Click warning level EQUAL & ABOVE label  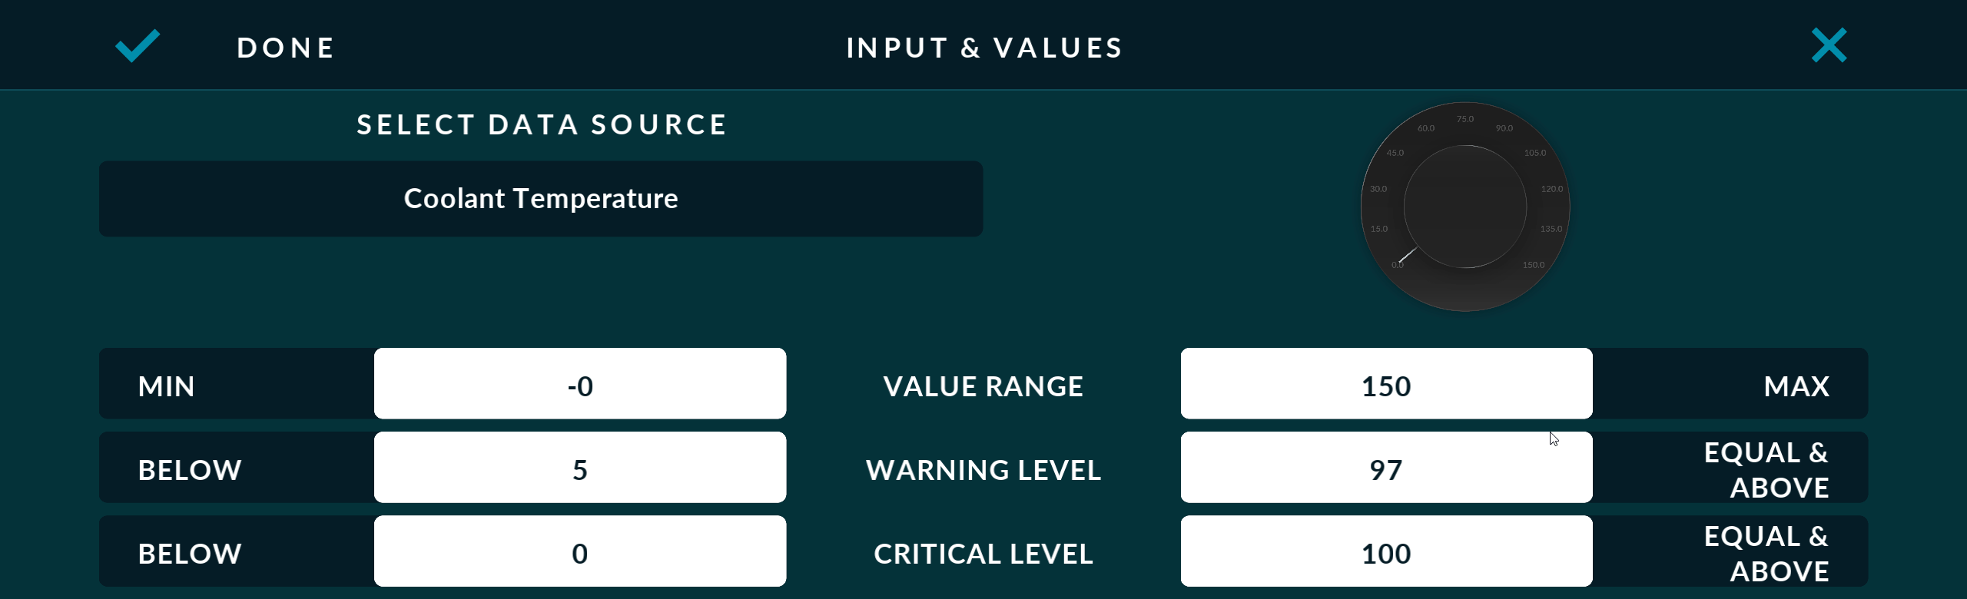1766,469
